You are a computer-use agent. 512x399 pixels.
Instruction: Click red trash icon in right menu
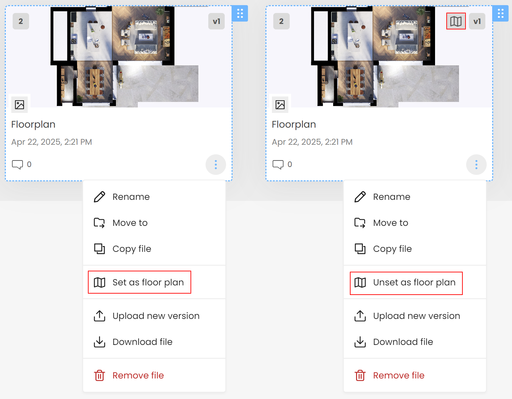360,375
